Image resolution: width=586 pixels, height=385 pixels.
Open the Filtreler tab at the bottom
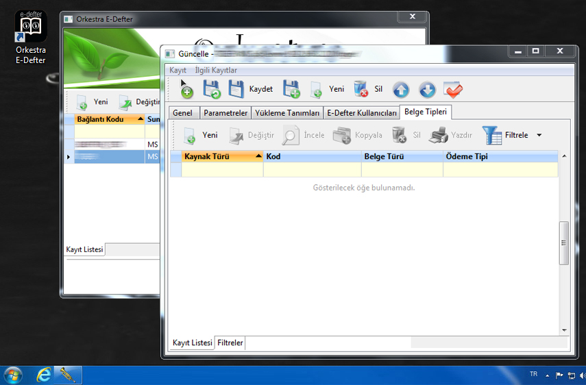pos(230,343)
